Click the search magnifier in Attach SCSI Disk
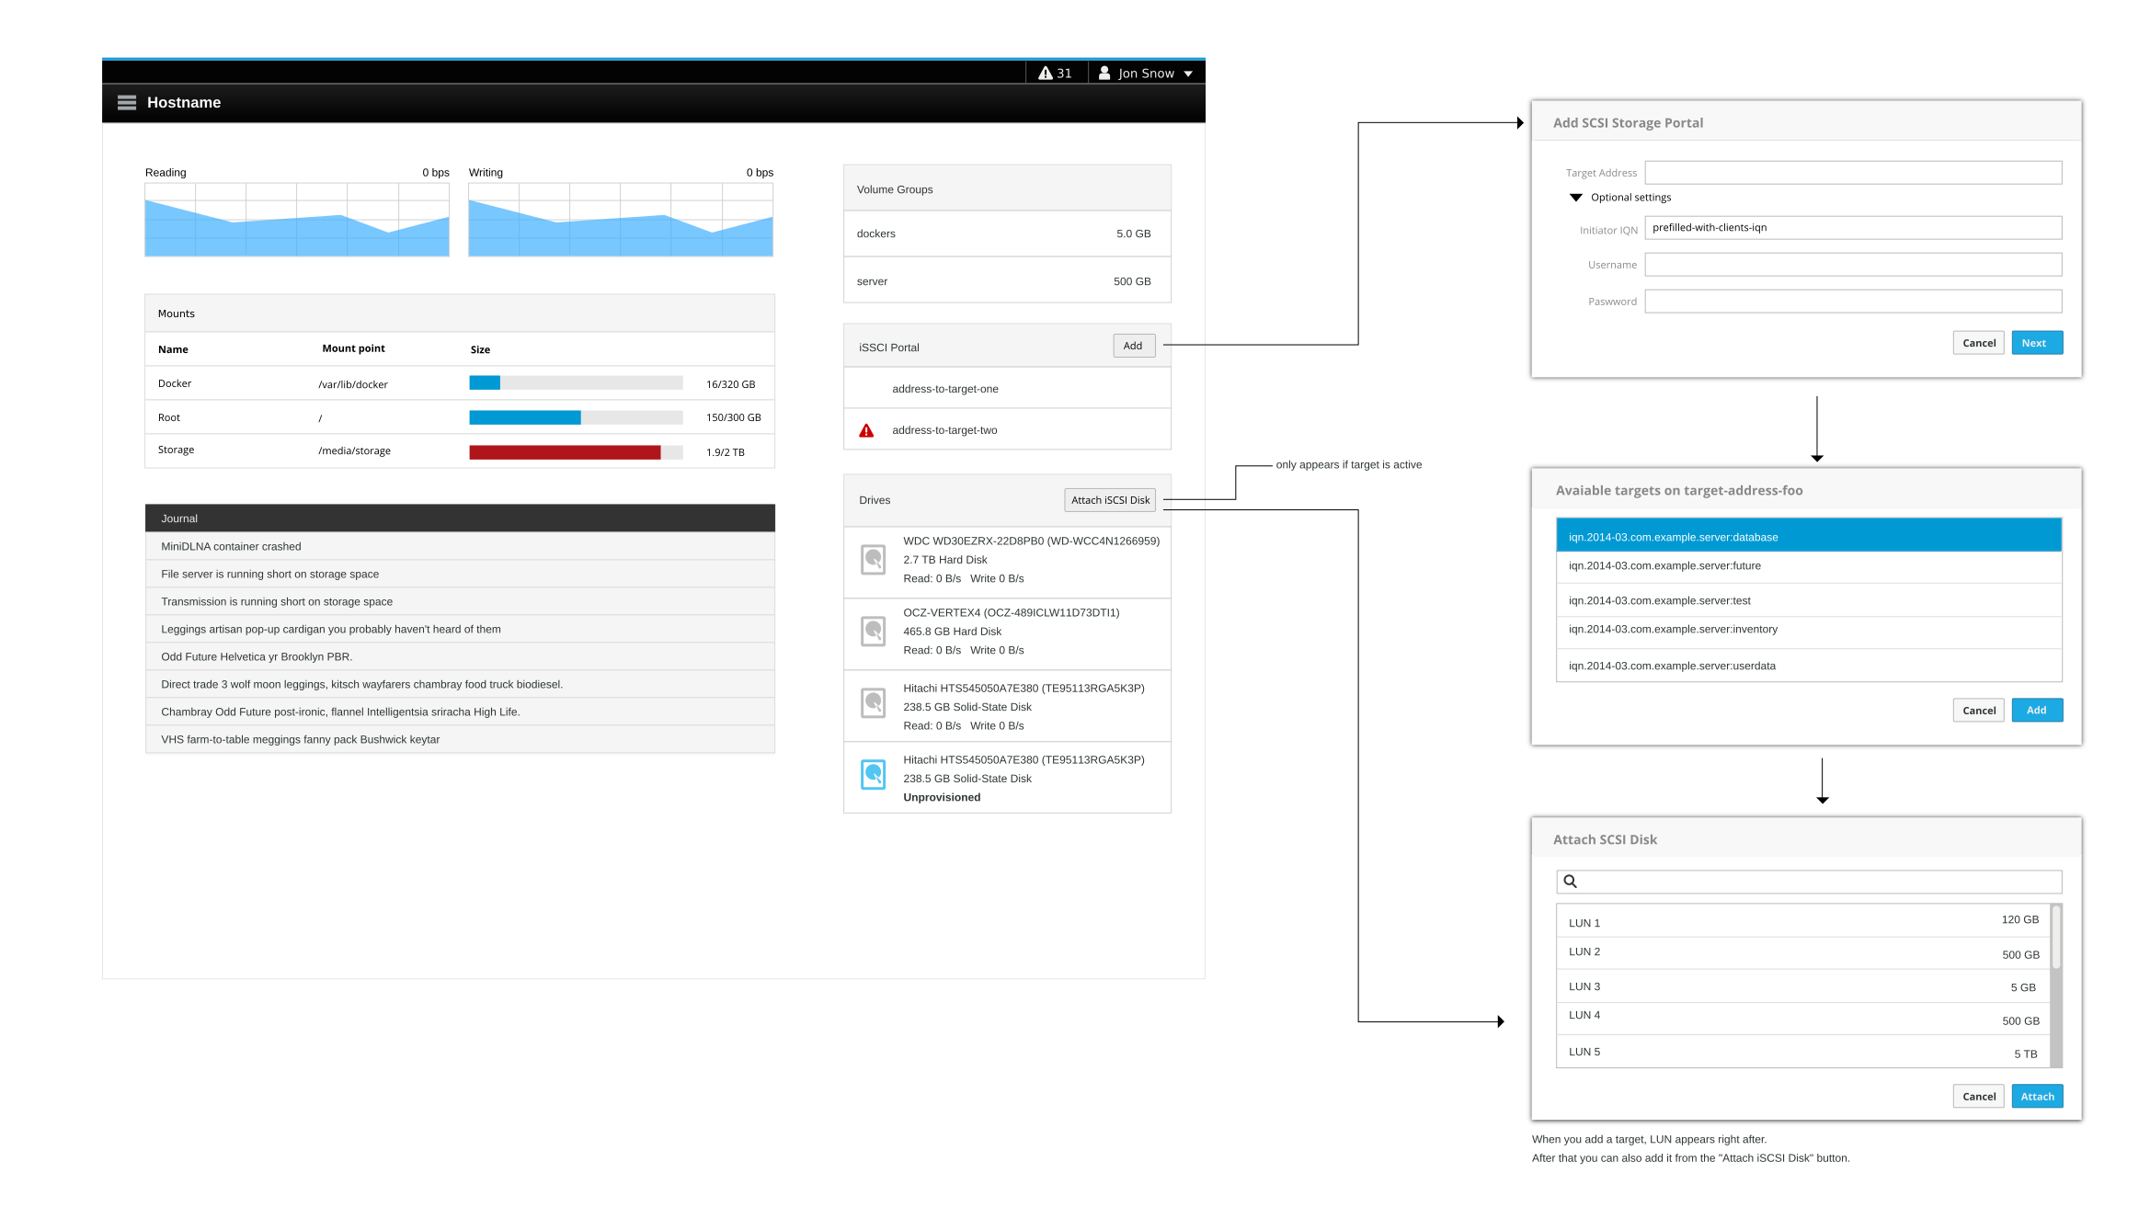Image resolution: width=2150 pixels, height=1219 pixels. tap(1571, 882)
